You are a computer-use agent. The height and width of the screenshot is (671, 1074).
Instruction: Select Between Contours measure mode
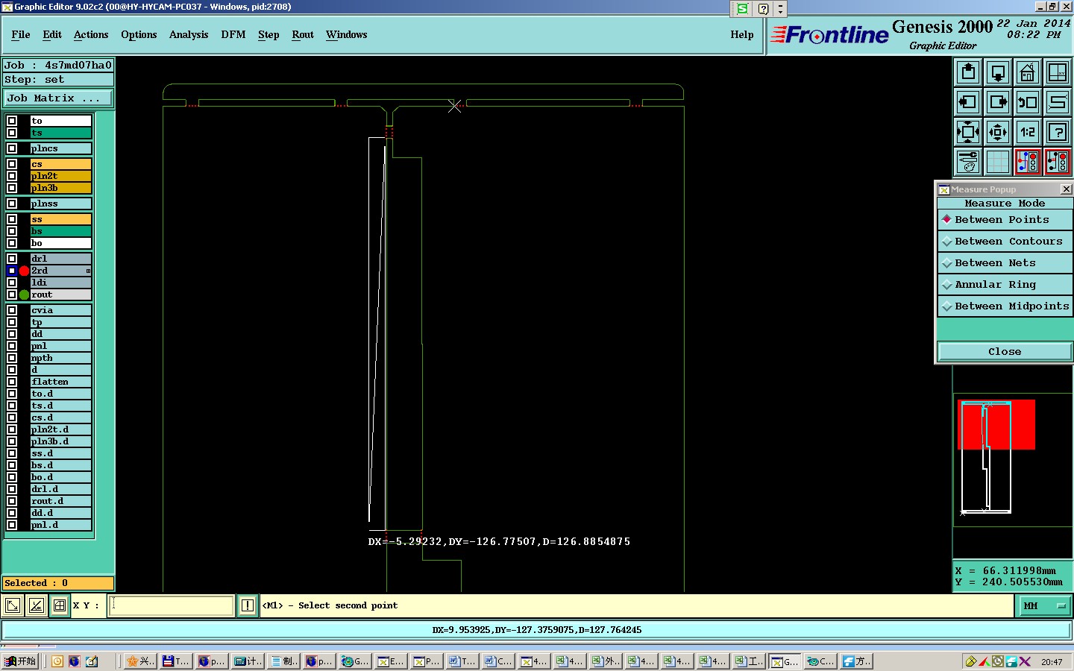point(1005,242)
